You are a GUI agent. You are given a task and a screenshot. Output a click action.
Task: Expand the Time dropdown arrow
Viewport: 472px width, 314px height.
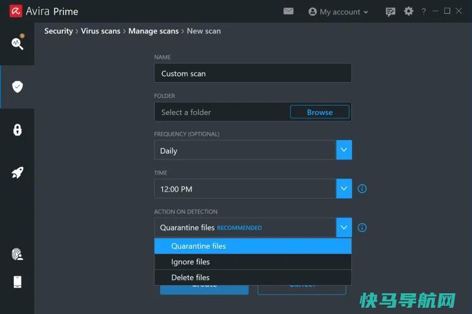(x=344, y=188)
